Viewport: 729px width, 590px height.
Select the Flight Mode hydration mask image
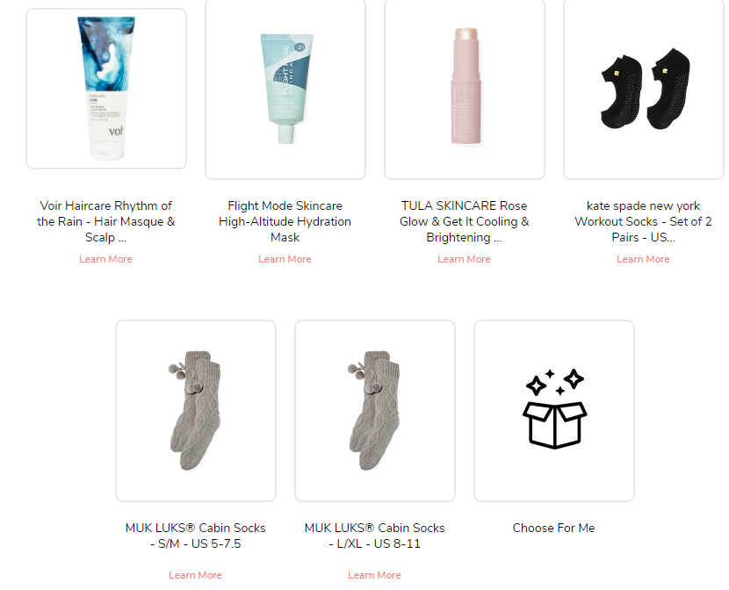(285, 89)
